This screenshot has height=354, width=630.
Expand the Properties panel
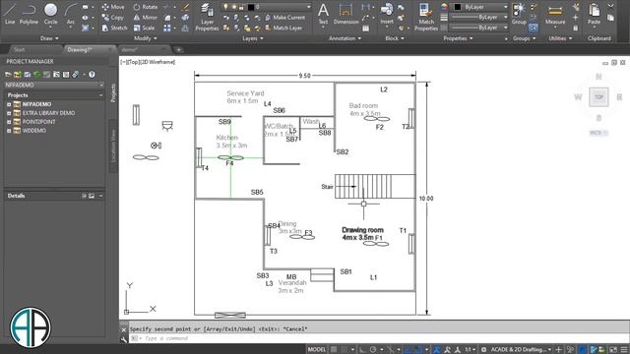point(458,38)
